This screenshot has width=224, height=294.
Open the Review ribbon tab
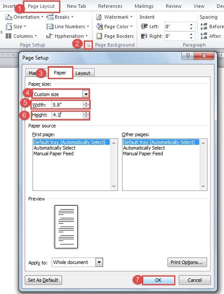[x=174, y=6]
